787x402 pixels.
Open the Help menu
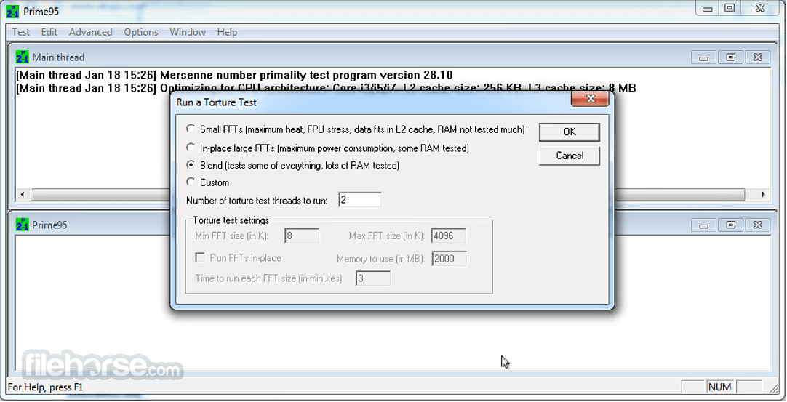[x=227, y=32]
